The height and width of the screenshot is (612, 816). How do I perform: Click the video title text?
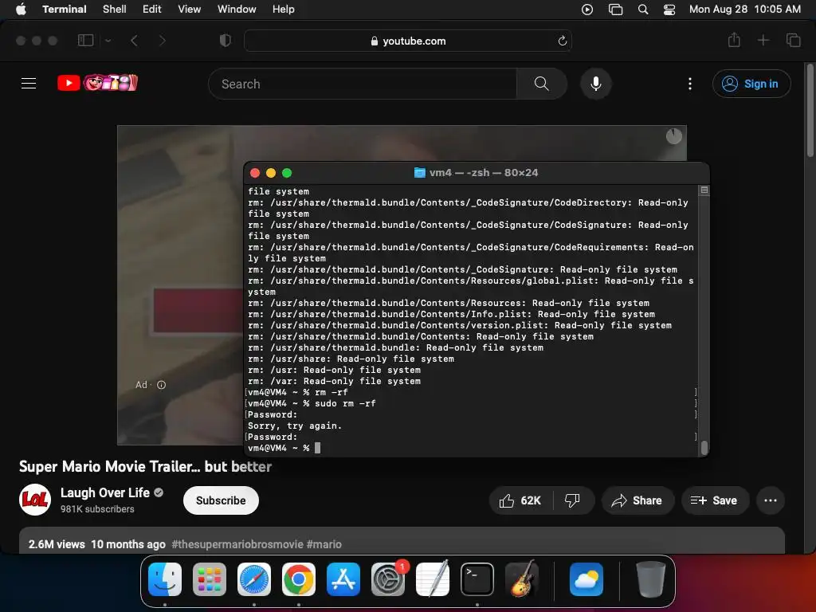[x=145, y=466]
